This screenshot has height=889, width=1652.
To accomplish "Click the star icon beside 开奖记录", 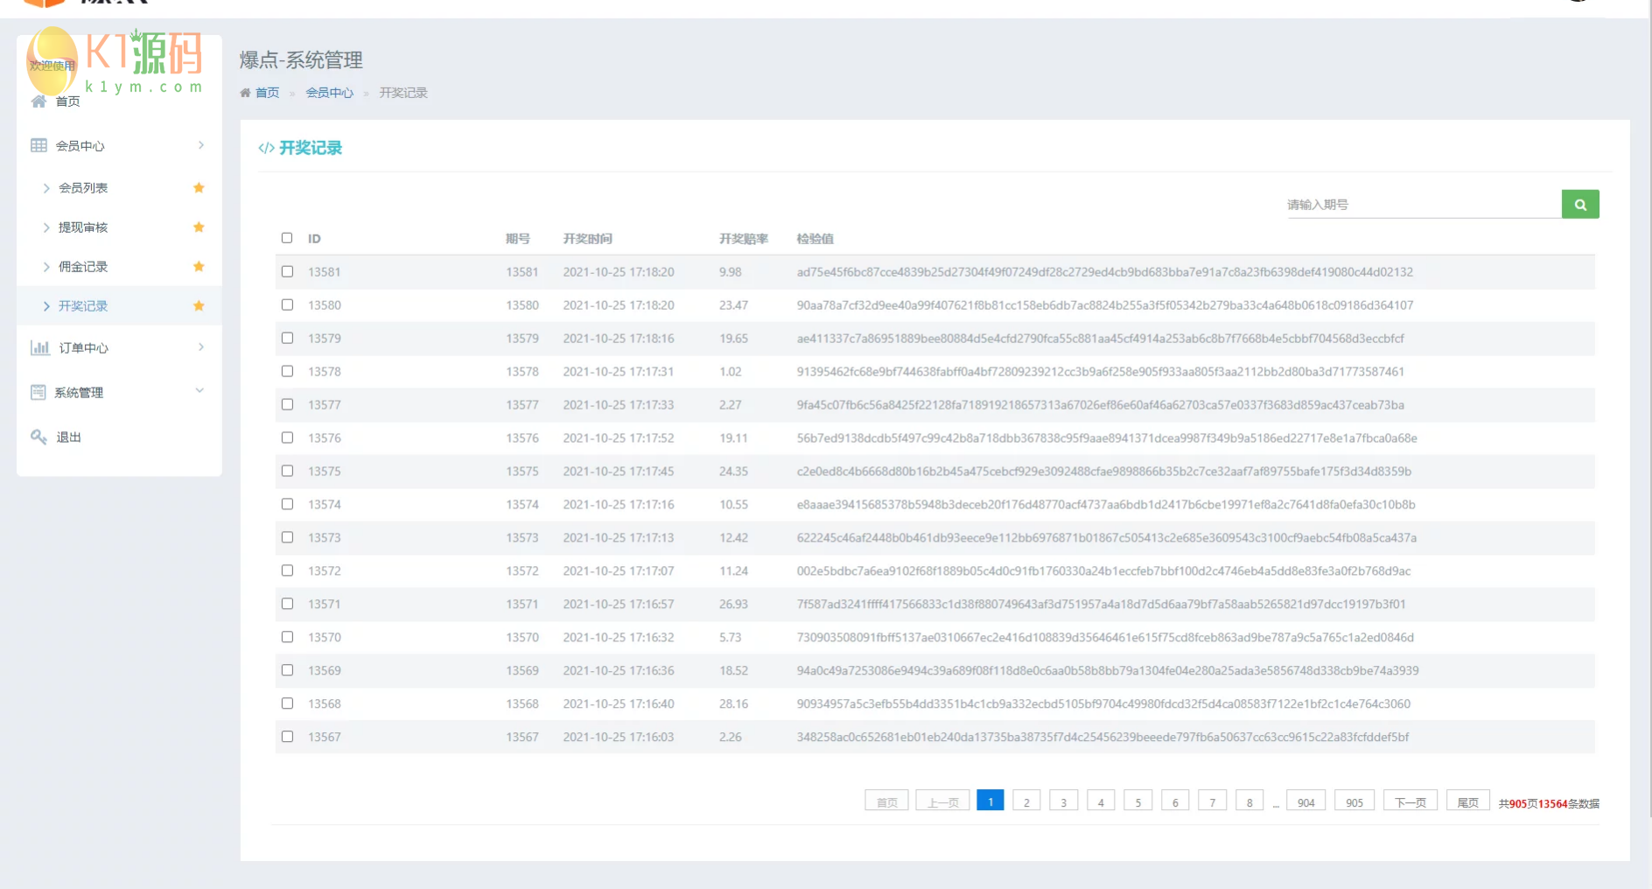I will pyautogui.click(x=199, y=305).
